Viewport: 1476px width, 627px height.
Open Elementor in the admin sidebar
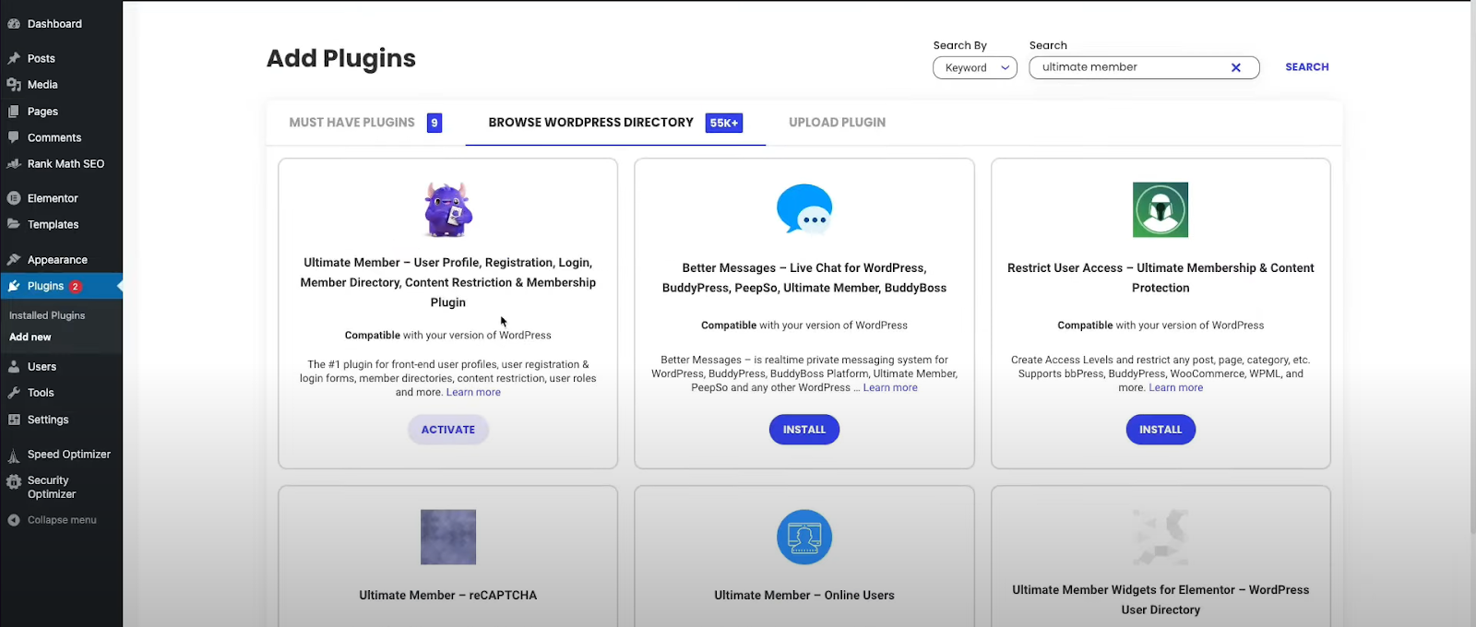[53, 198]
